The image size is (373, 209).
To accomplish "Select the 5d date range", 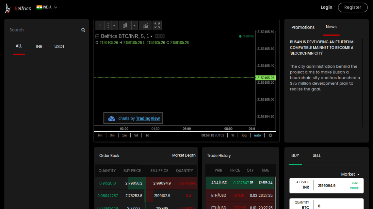I will (x=136, y=135).
